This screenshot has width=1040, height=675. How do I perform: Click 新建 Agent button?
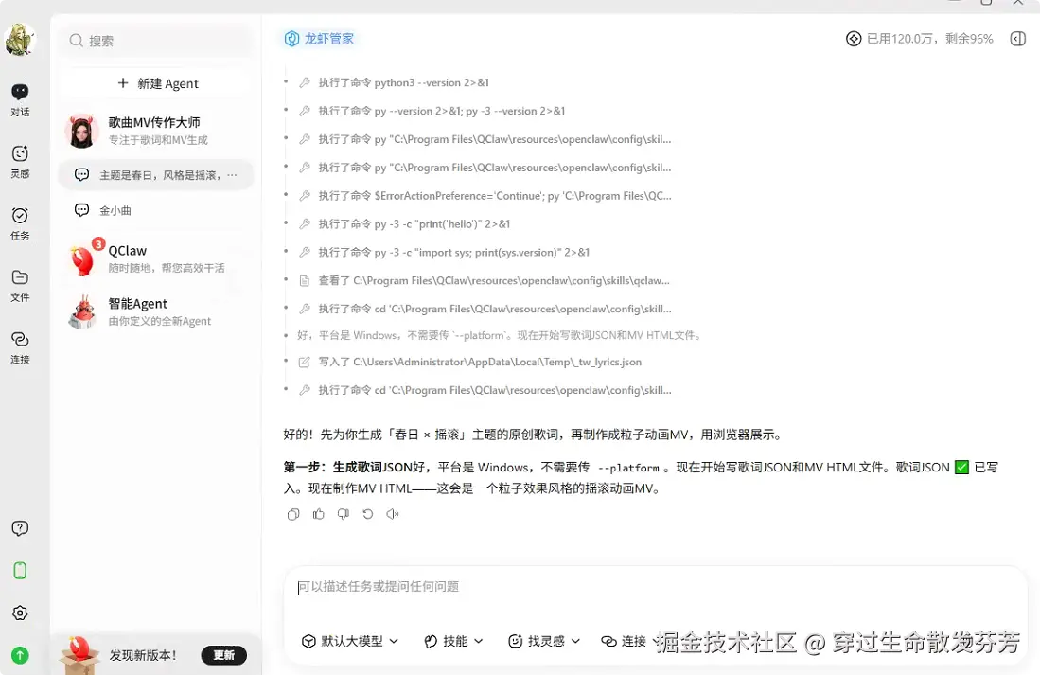[x=156, y=83]
